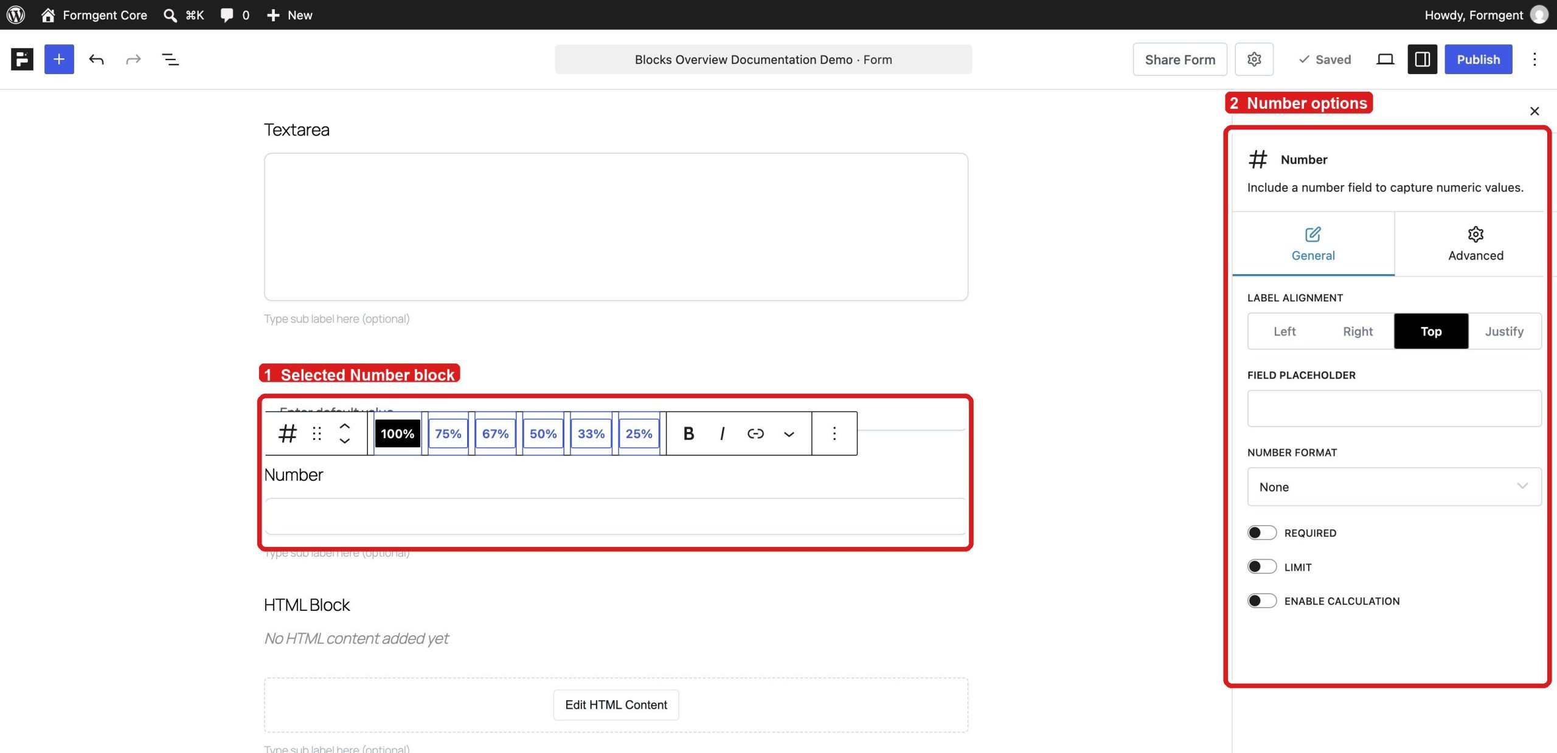Move the Number block up
The height and width of the screenshot is (753, 1557).
coord(345,426)
